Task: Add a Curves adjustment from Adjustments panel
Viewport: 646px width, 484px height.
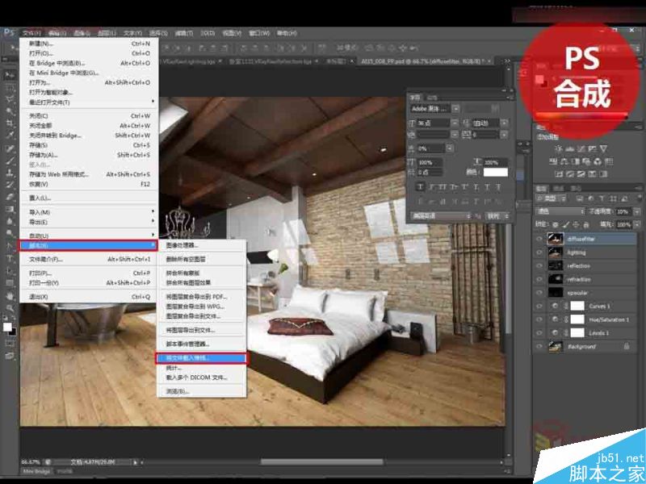Action: [x=581, y=149]
